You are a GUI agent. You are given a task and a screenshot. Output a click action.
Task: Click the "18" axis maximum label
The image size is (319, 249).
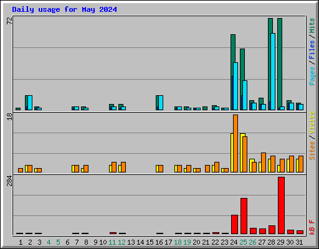(9, 116)
